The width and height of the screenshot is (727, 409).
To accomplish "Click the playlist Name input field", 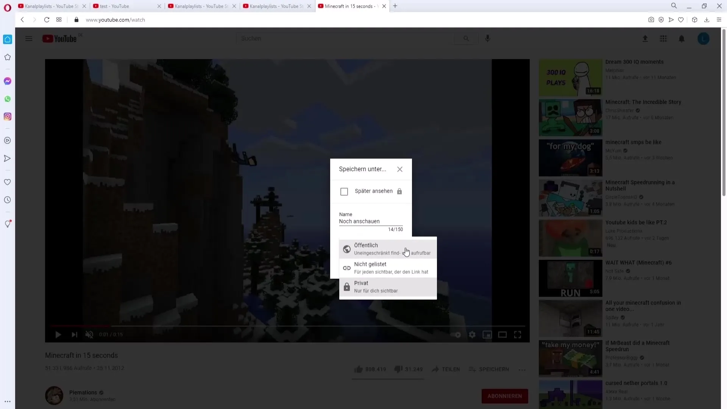I will coord(371,221).
